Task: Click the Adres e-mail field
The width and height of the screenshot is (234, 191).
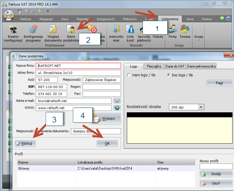Action: (74, 101)
